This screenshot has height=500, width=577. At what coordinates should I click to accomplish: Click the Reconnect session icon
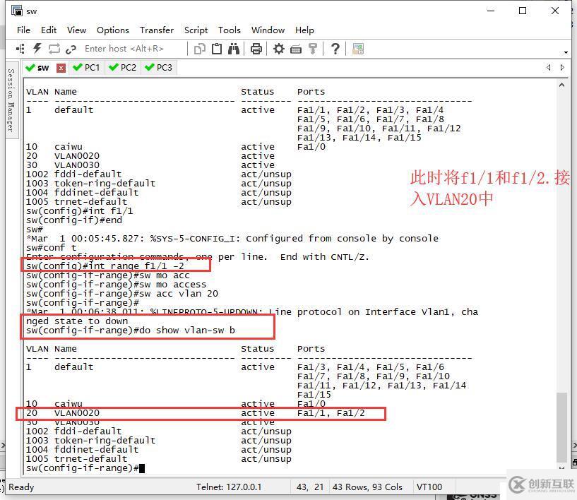[54, 49]
